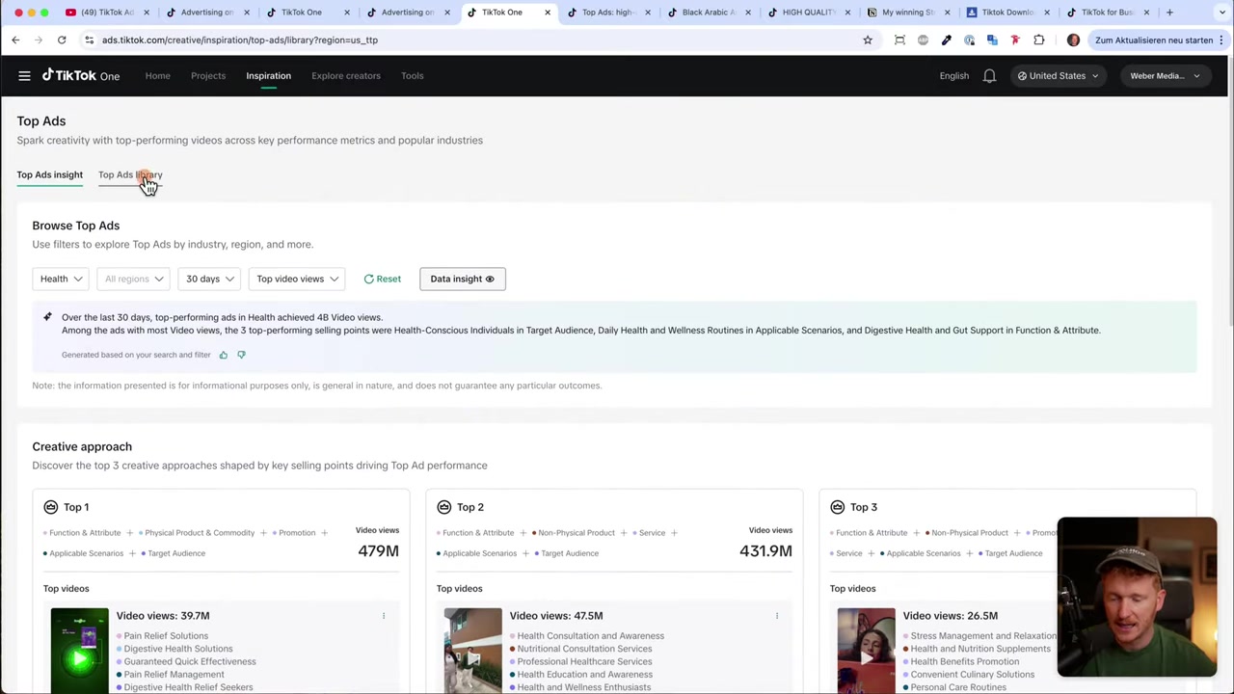This screenshot has height=694, width=1234.
Task: Open the notifications bell
Action: (x=989, y=75)
